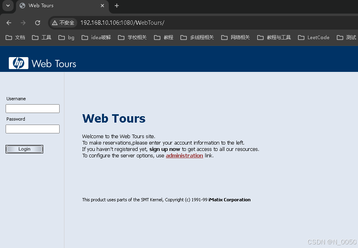Image resolution: width=358 pixels, height=248 pixels.
Task: Open the 文档 bookmark folder
Action: 15,38
